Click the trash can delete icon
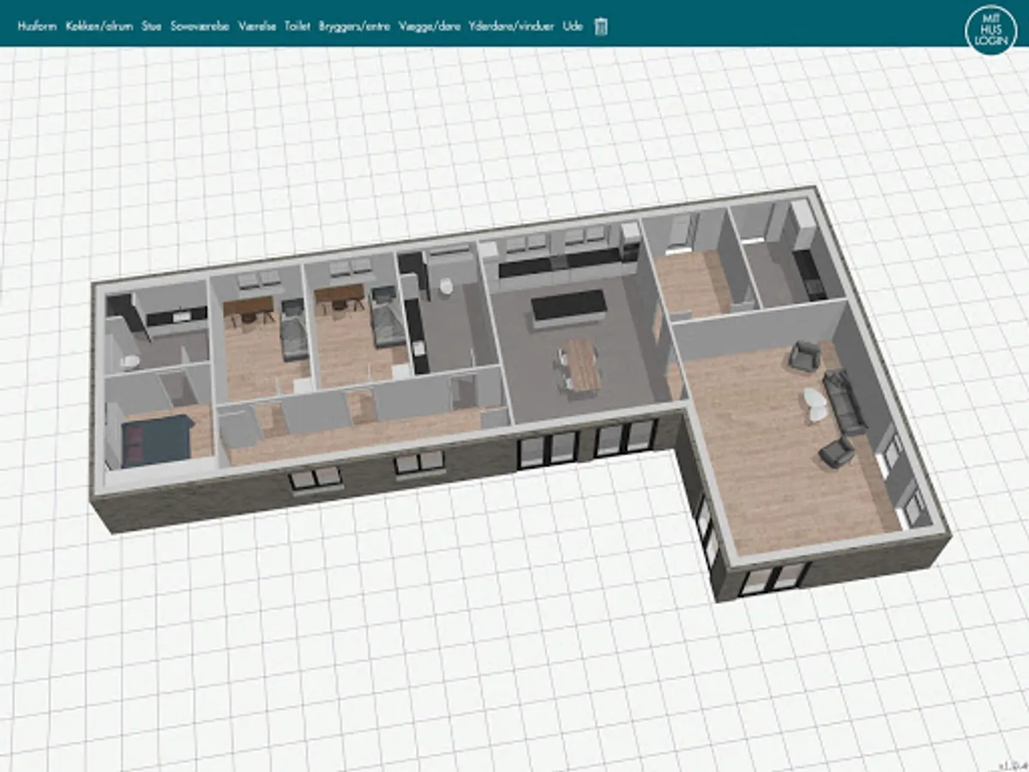 (x=601, y=27)
